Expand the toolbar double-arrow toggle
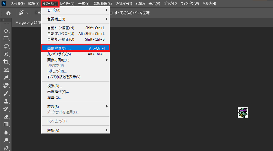The width and height of the screenshot is (273, 151). click(3, 20)
